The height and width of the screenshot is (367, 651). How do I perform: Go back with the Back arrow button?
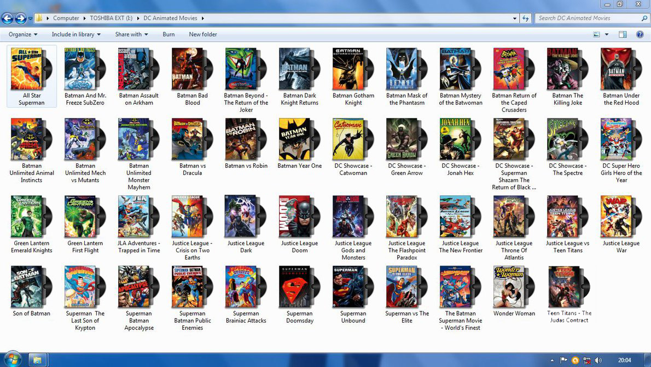(x=8, y=18)
